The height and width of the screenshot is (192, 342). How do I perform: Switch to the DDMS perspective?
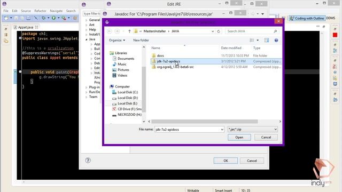point(331,18)
